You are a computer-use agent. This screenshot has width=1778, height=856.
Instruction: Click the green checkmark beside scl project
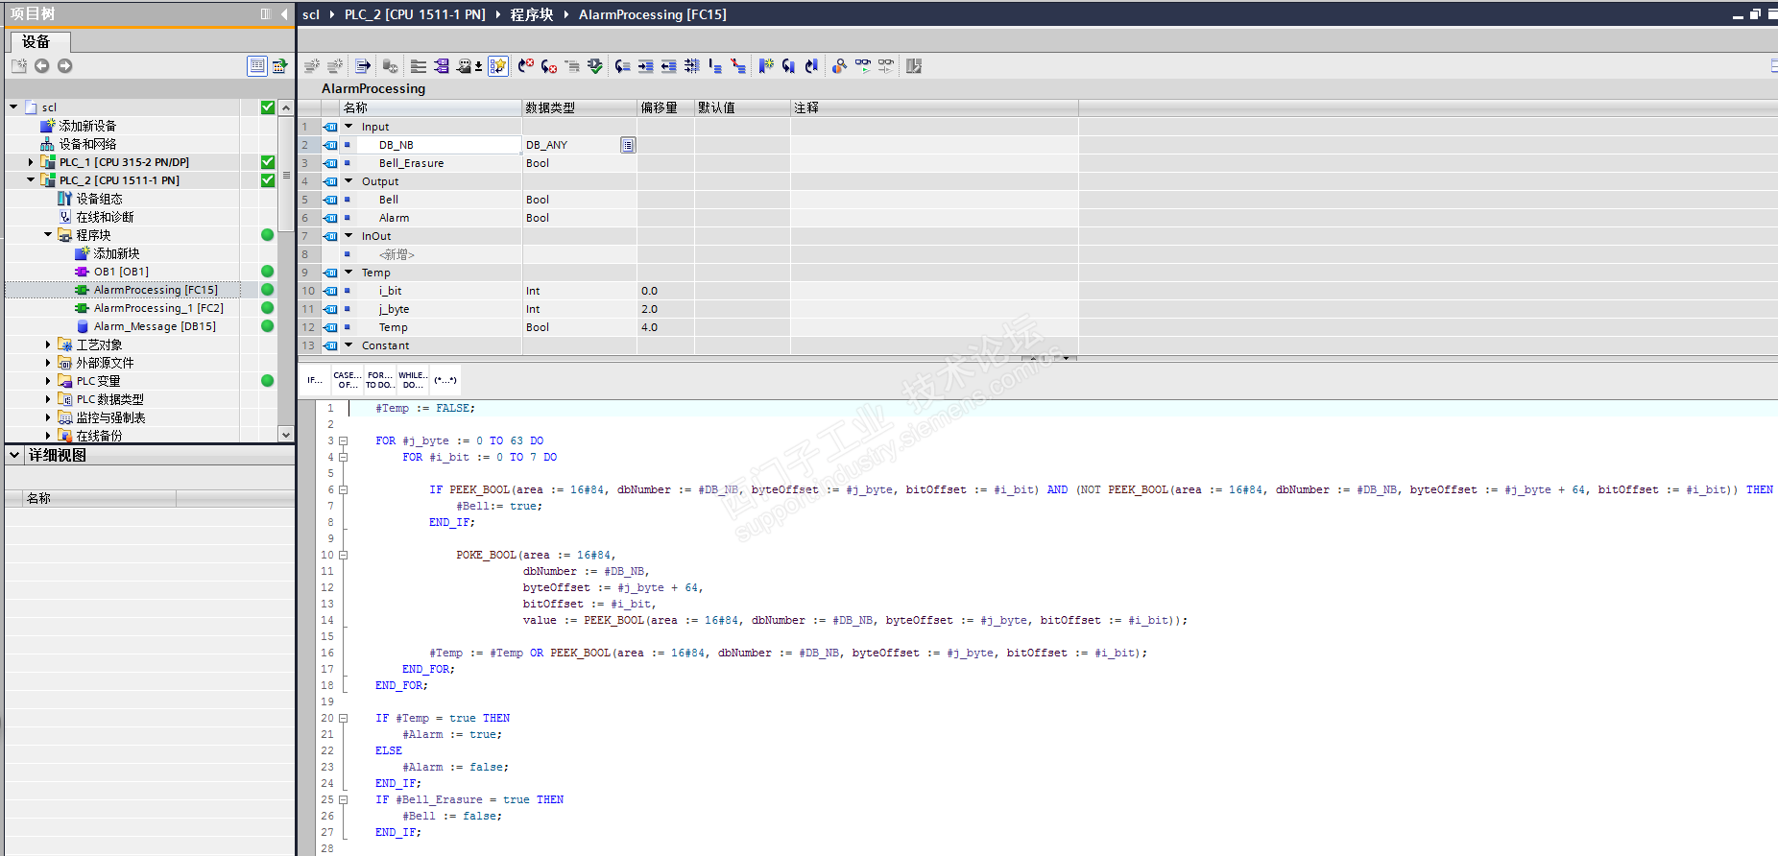tap(268, 107)
